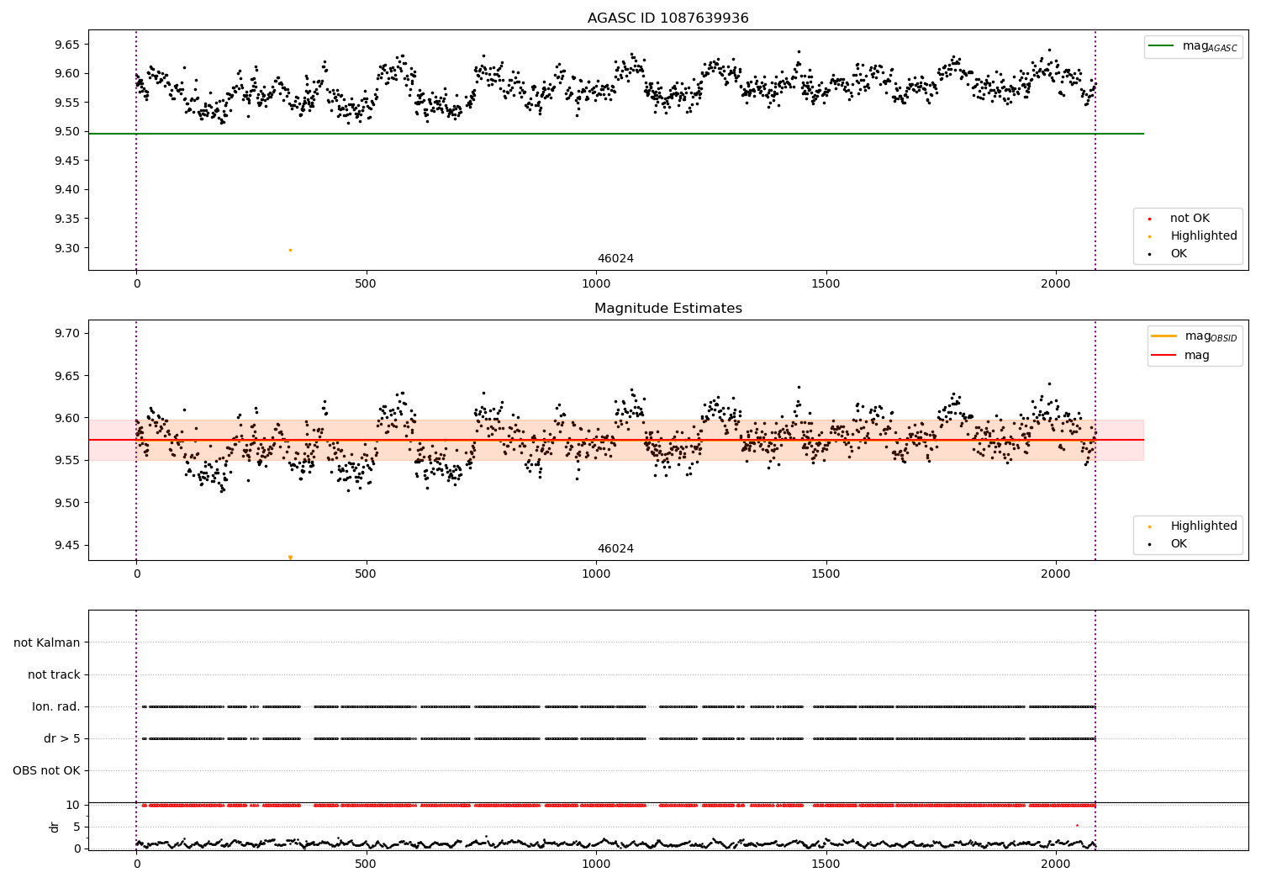This screenshot has width=1261, height=883.
Task: Click the plot title "AGASC ID 1087639936"
Action: pyautogui.click(x=667, y=19)
